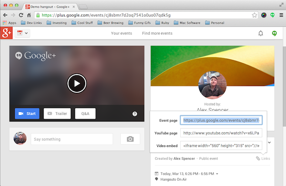
Task: Open the Ruby bookmark folder
Action: (x=162, y=23)
